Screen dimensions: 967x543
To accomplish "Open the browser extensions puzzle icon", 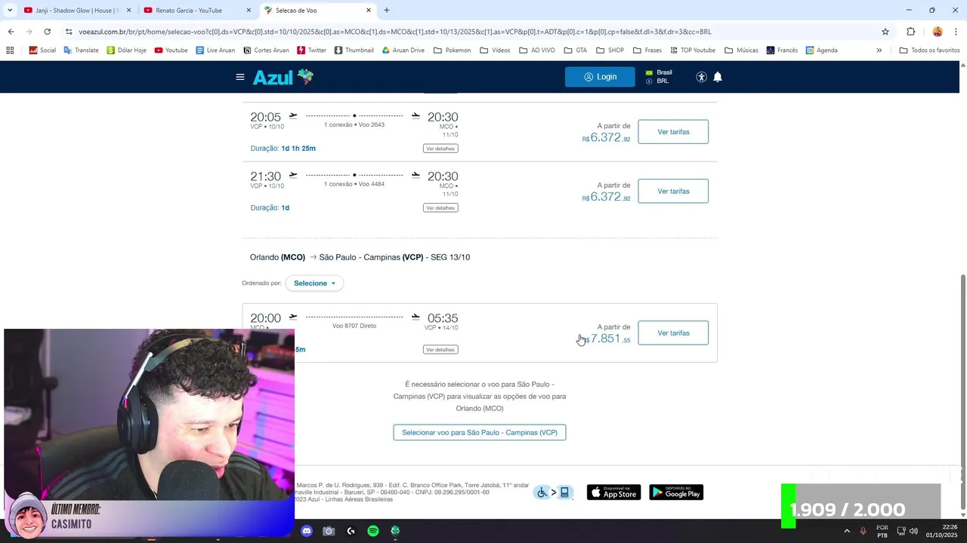I will pos(910,32).
